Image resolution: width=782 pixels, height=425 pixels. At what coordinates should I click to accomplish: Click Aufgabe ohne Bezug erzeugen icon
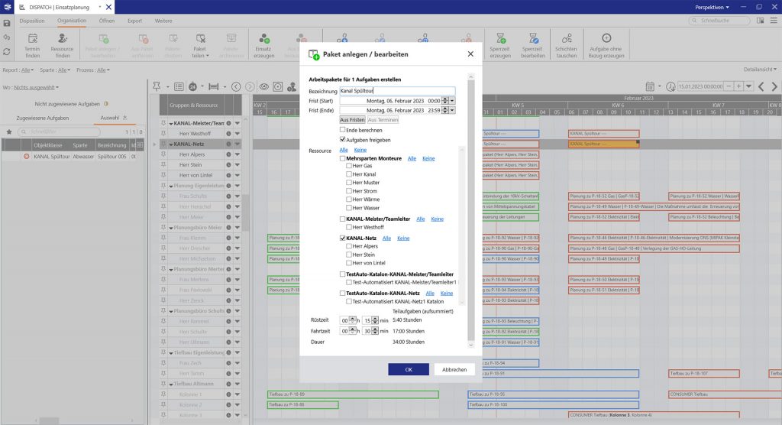click(606, 38)
